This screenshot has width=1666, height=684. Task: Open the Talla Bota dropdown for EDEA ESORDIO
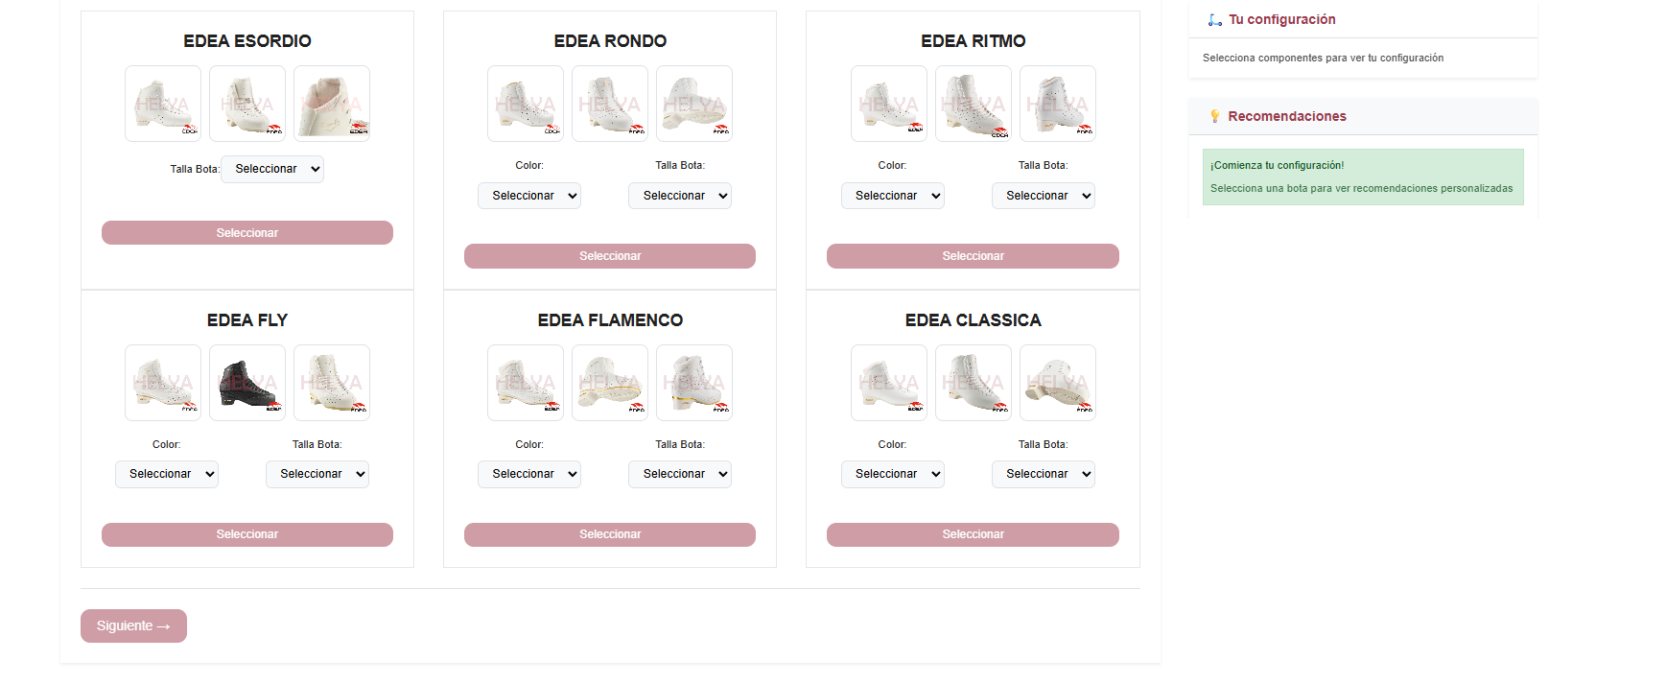click(271, 169)
